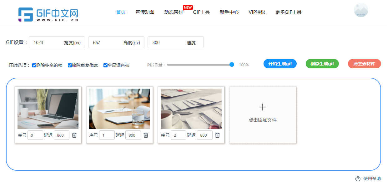This screenshot has height=186, width=387.
Task: Open 更多GIF工具 menu item
Action: 289,12
